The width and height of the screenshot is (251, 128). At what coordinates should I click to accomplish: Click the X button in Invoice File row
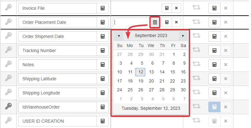[x=176, y=8]
